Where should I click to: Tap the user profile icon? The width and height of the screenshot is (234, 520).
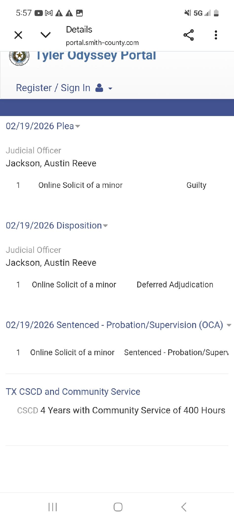point(99,88)
